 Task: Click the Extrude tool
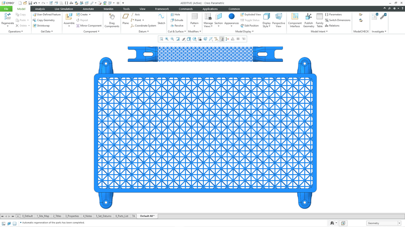177,20
